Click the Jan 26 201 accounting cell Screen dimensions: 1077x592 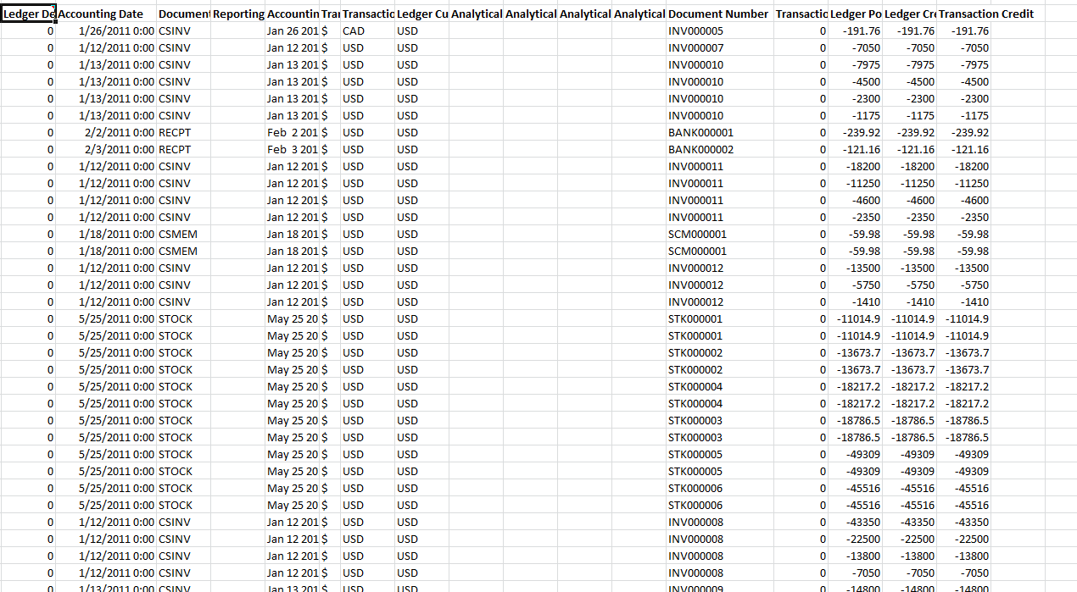(x=293, y=31)
